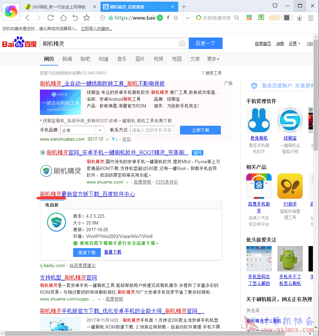Click the 普通下载 link
The width and height of the screenshot is (319, 336).
tap(113, 252)
